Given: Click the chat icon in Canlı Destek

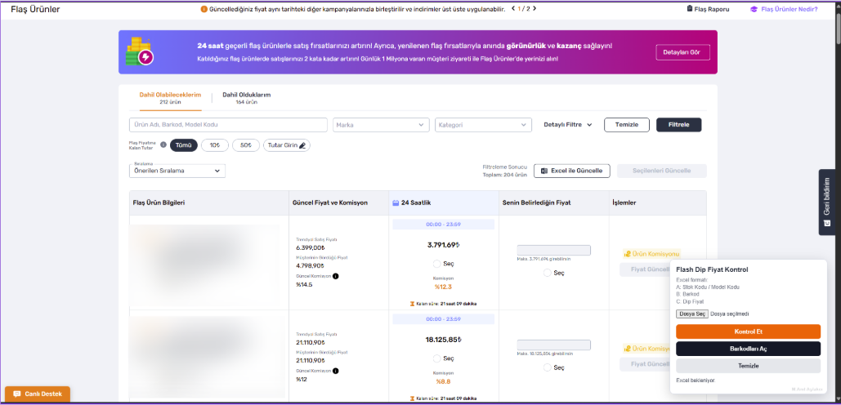Looking at the screenshot, I should tap(17, 394).
